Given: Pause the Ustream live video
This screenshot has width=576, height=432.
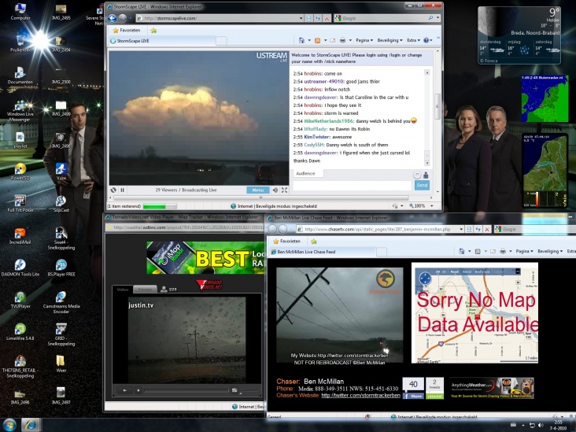Looking at the screenshot, I should click(122, 190).
